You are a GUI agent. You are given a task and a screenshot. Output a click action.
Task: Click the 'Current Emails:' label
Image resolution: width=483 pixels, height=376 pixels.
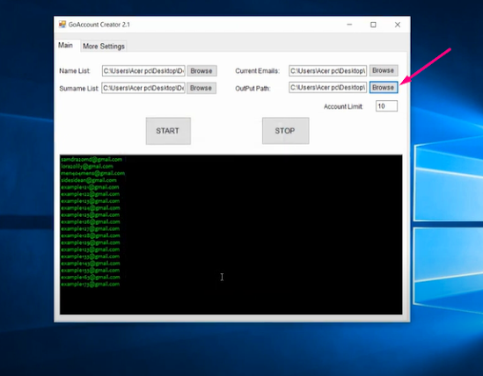258,71
